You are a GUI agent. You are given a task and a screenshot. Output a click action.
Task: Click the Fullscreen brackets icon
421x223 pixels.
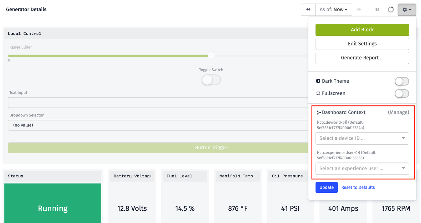point(318,93)
